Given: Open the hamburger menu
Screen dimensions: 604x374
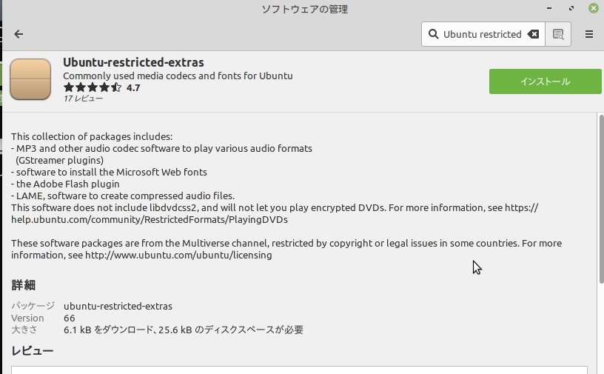Looking at the screenshot, I should tap(589, 34).
